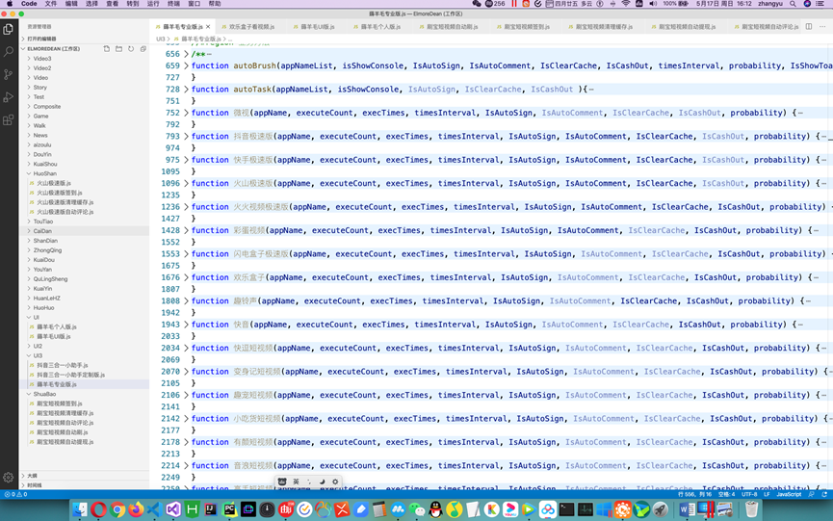Open the Manage gear at sidebar bottom

pos(8,477)
